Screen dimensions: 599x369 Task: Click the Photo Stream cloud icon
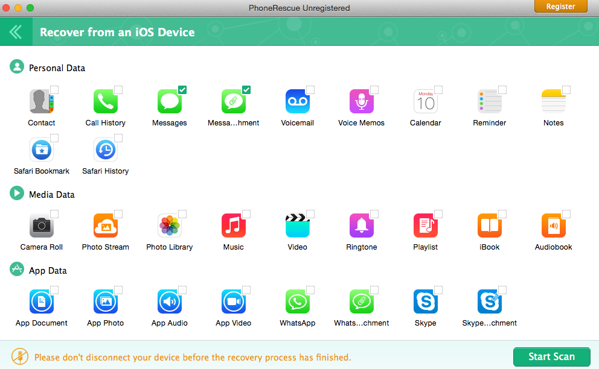(x=106, y=225)
